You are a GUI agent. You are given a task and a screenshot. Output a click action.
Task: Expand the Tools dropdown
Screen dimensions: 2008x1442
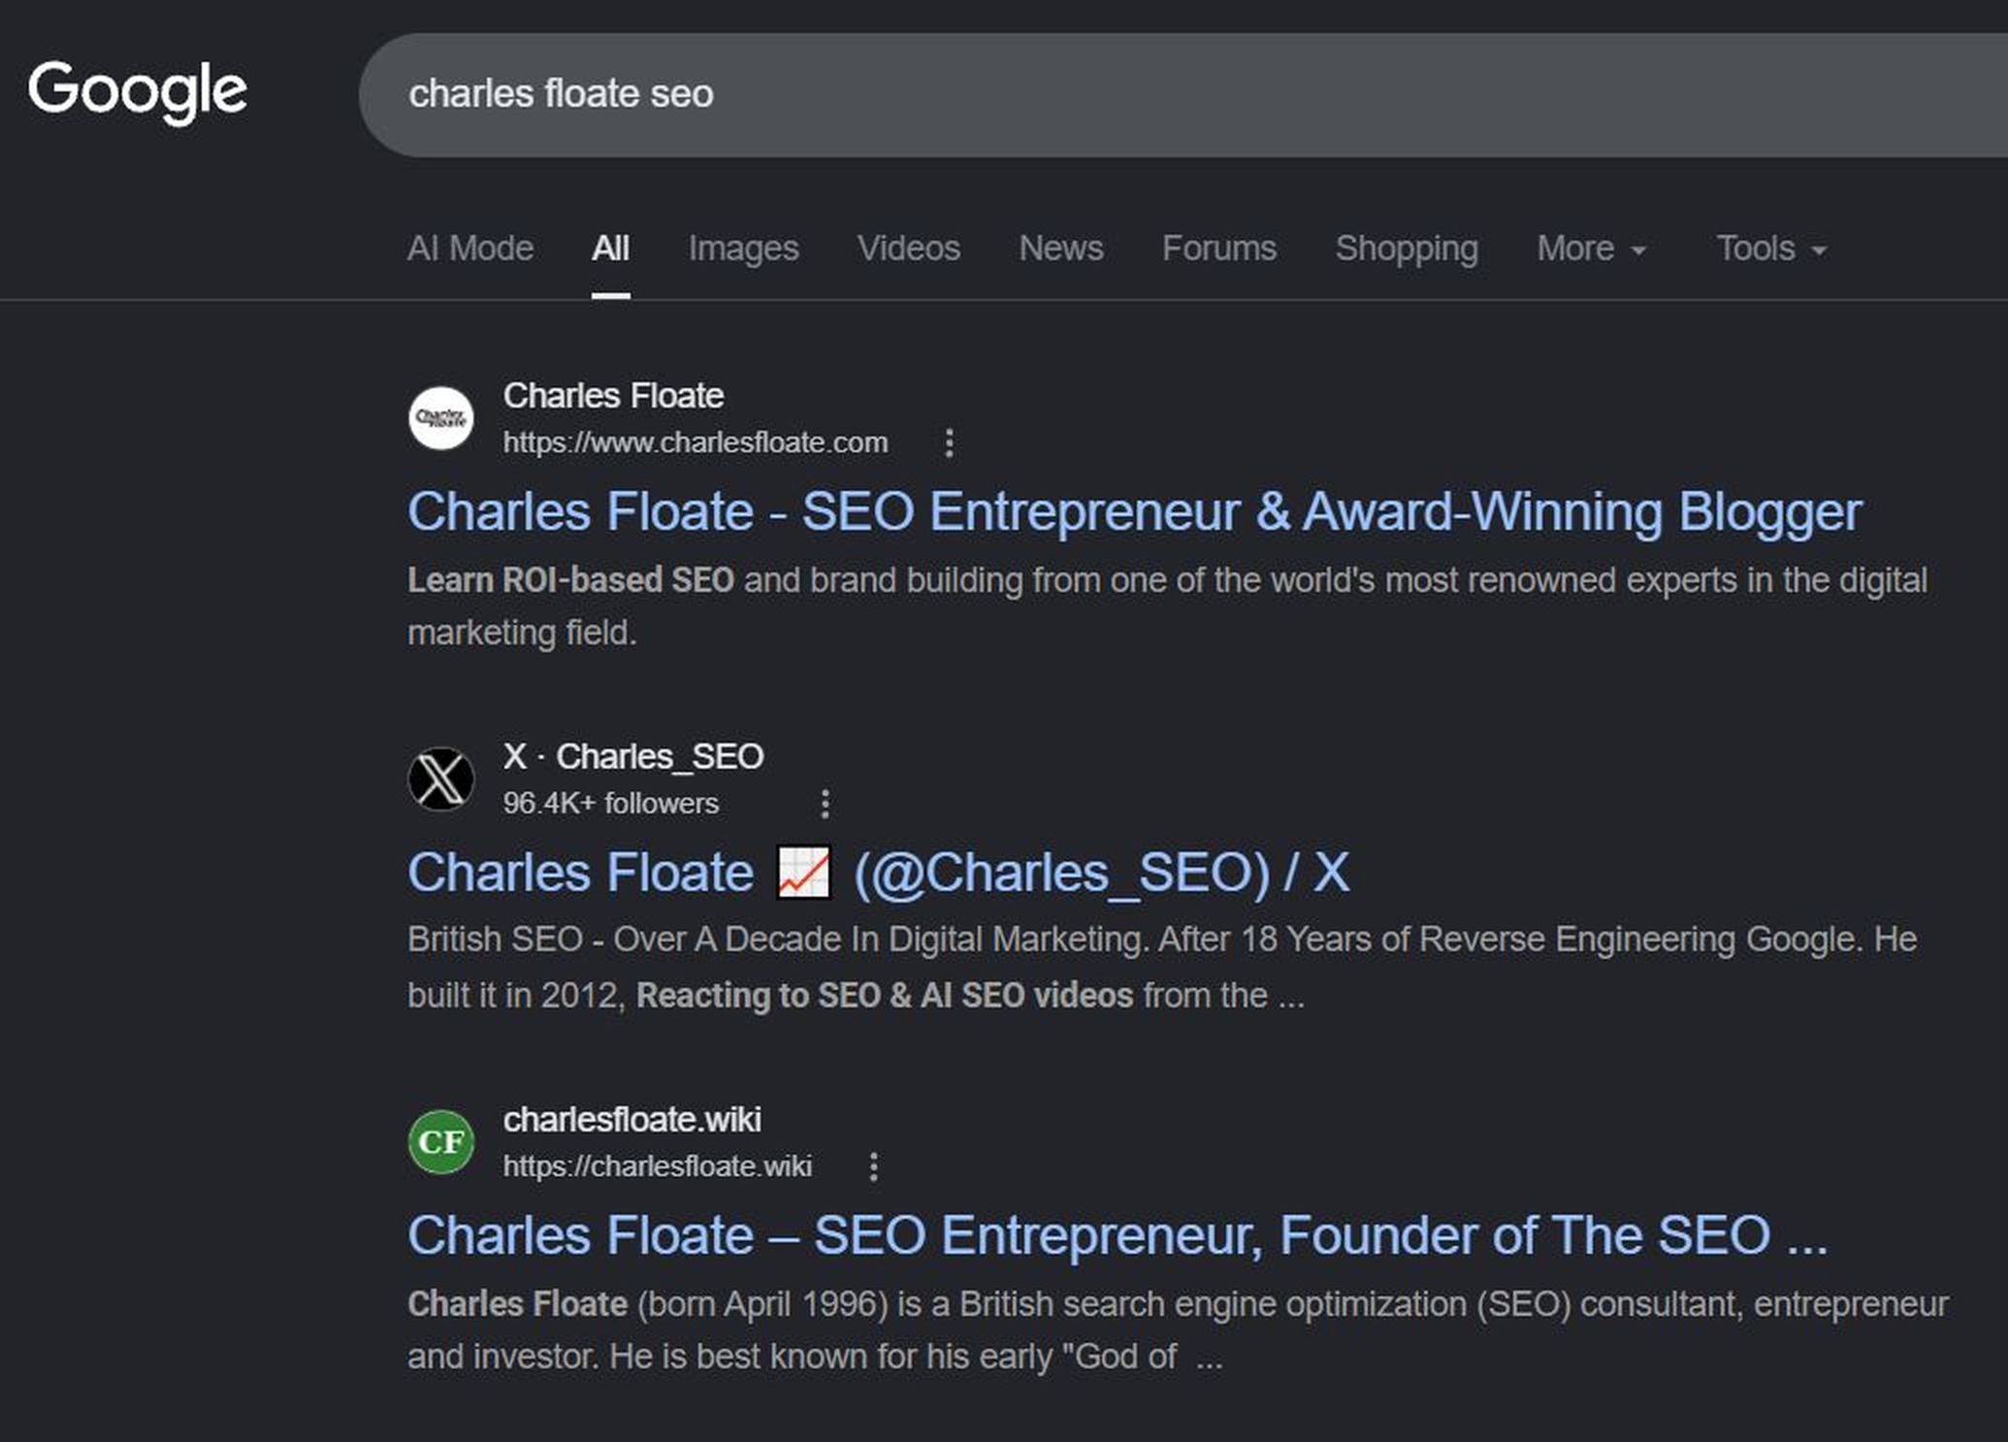click(x=1771, y=248)
